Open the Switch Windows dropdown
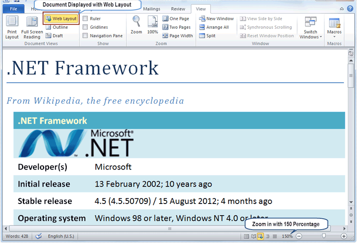The height and width of the screenshot is (243, 357). pos(310,27)
